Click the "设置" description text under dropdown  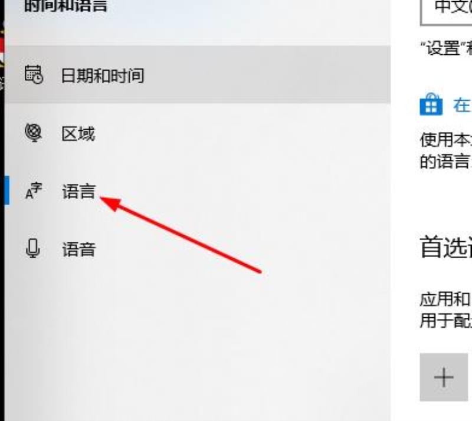(446, 48)
